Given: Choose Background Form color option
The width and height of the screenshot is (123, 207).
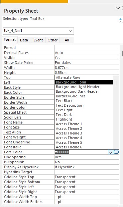Looking at the screenshot, I should click(x=84, y=82).
